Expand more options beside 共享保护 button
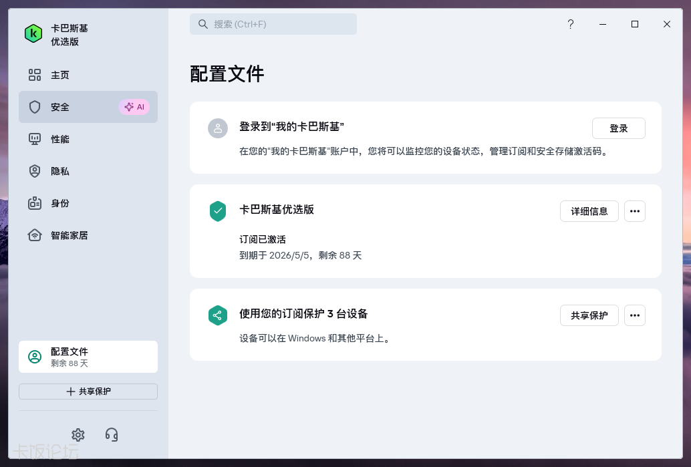Screen dimensions: 691x467 click(x=634, y=315)
